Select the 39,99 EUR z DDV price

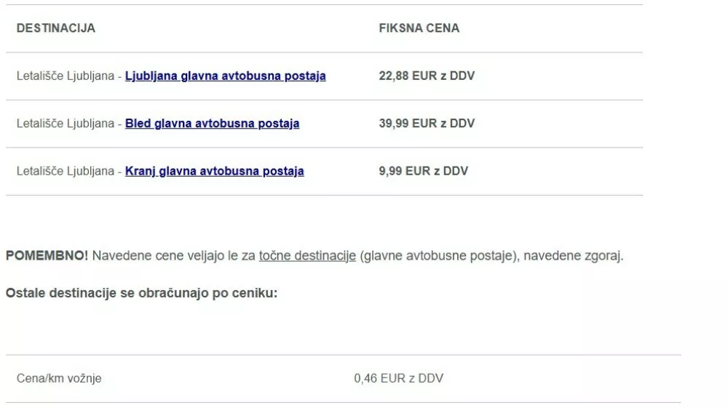(427, 124)
